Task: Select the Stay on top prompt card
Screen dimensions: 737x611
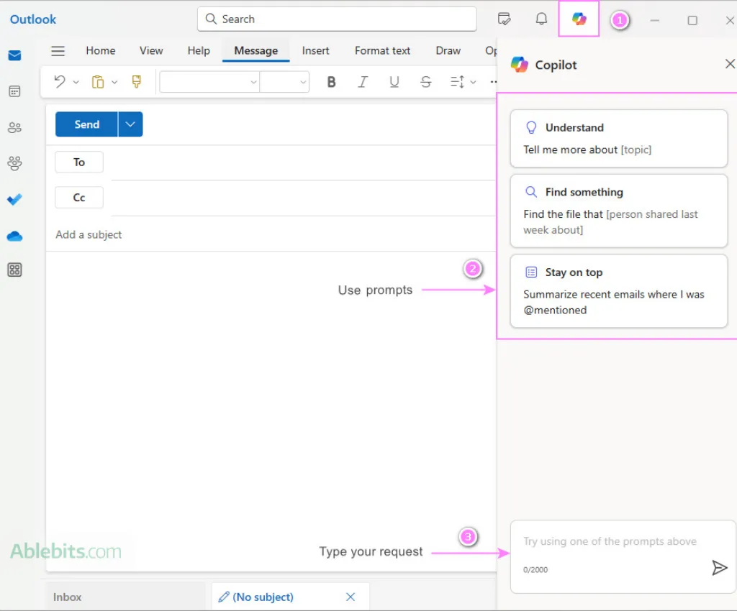Action: 618,291
